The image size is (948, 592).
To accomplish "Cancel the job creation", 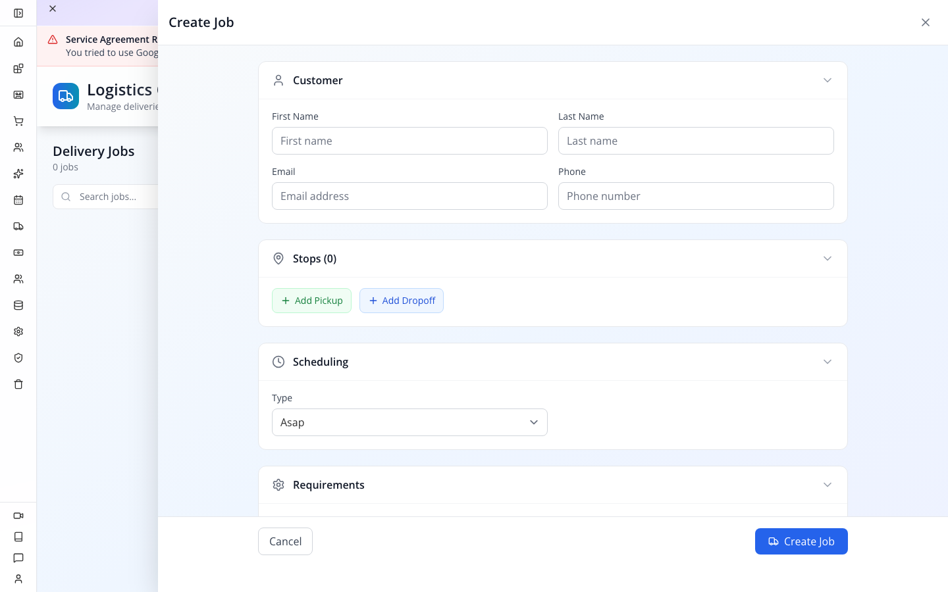I will pos(285,541).
